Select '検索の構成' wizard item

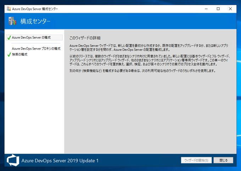pos(19,54)
